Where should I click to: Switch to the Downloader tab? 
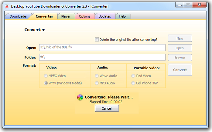click(x=18, y=16)
